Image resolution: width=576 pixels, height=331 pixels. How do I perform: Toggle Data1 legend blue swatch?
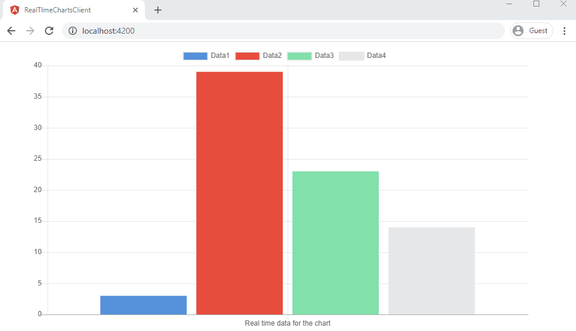point(195,56)
